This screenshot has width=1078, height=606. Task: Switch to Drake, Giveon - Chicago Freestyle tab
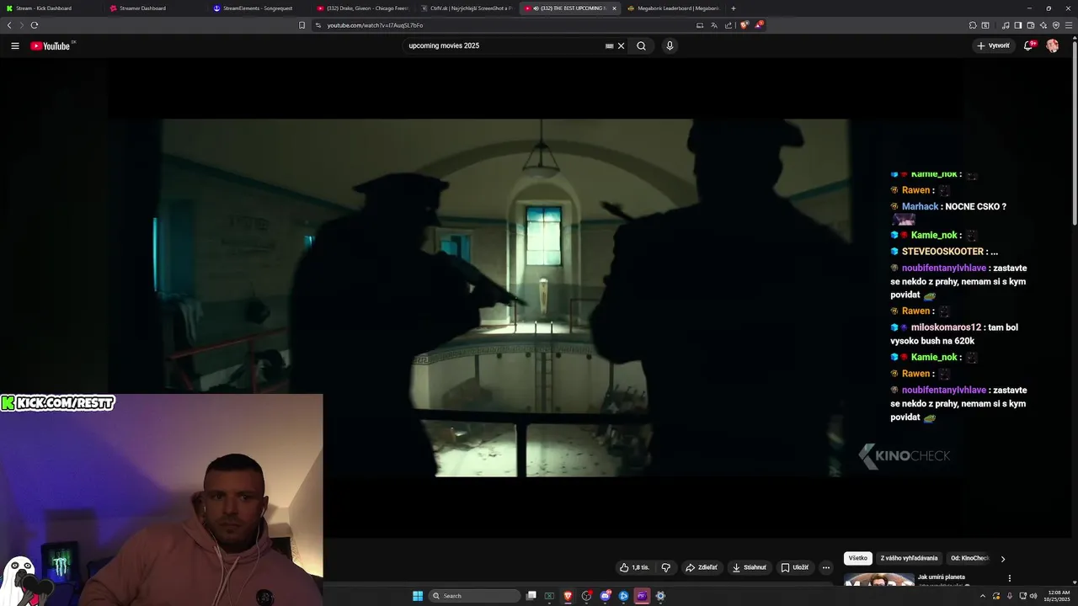(362, 8)
